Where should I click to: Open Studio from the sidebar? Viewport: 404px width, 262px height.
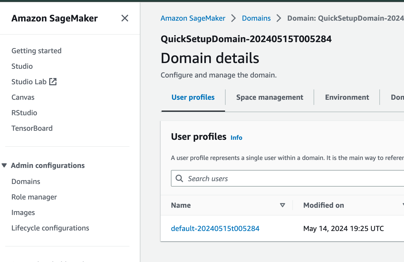point(22,66)
